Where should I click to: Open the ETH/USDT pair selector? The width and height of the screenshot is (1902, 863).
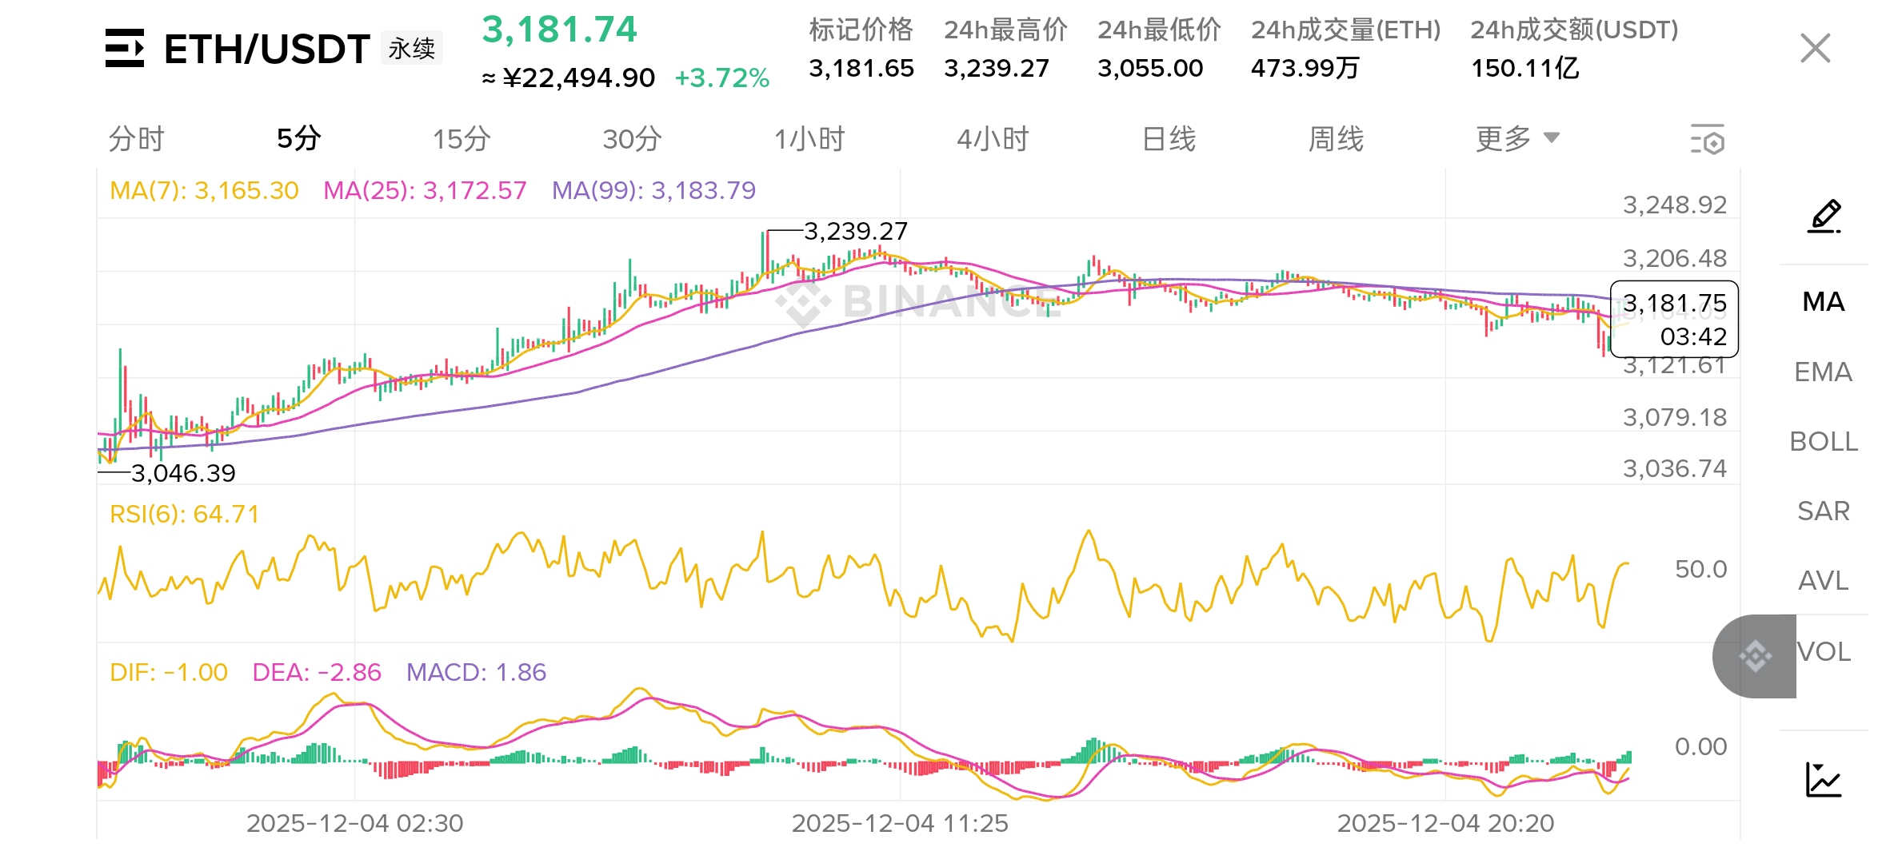266,50
